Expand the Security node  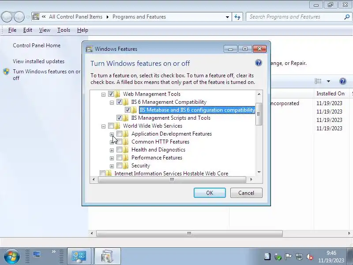tap(112, 166)
